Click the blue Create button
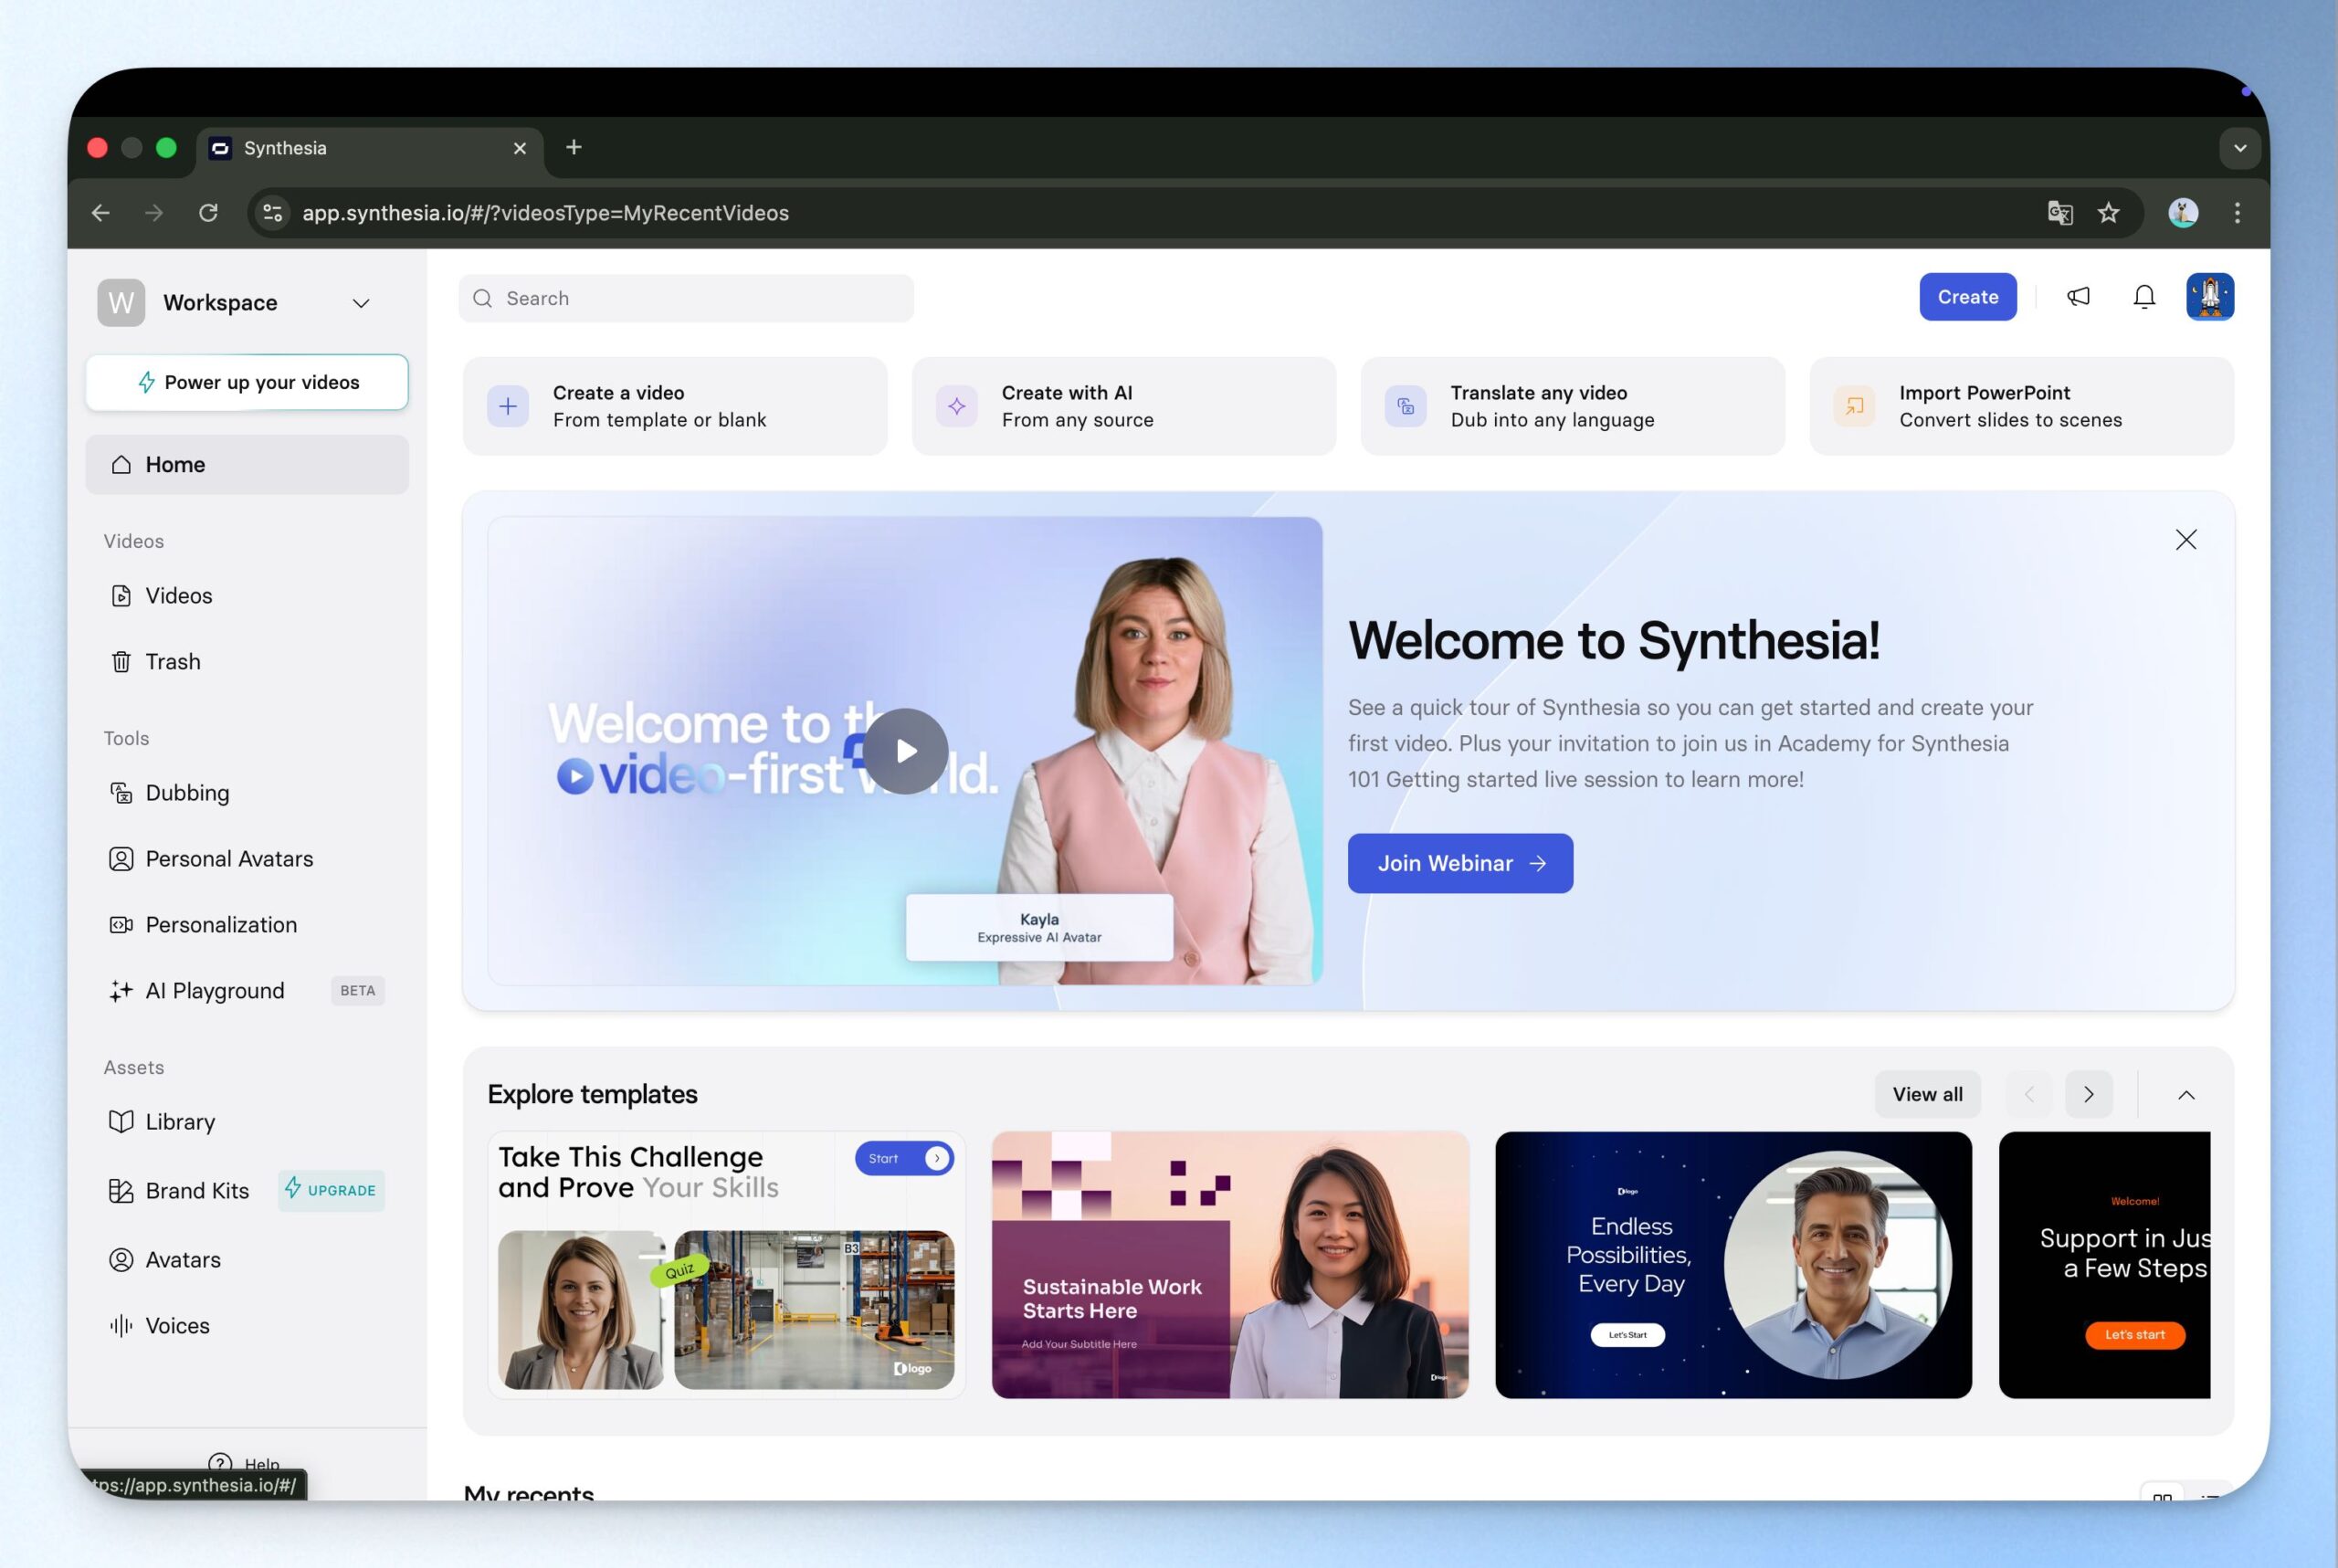 click(1967, 297)
